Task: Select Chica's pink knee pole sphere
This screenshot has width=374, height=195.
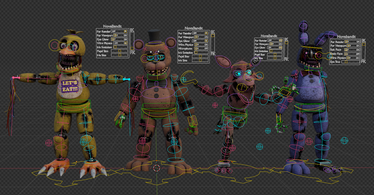Action: click(x=49, y=143)
